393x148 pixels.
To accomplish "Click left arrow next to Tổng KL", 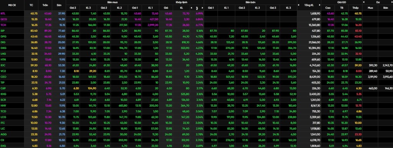I will 299,5.
